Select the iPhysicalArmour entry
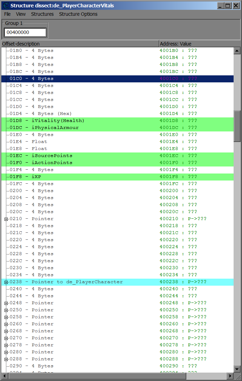 (x=55, y=128)
